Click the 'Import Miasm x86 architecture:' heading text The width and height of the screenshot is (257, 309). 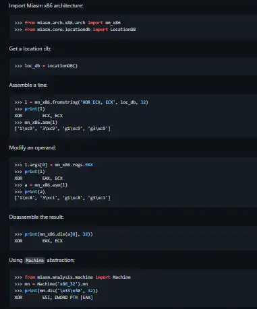pos(46,5)
